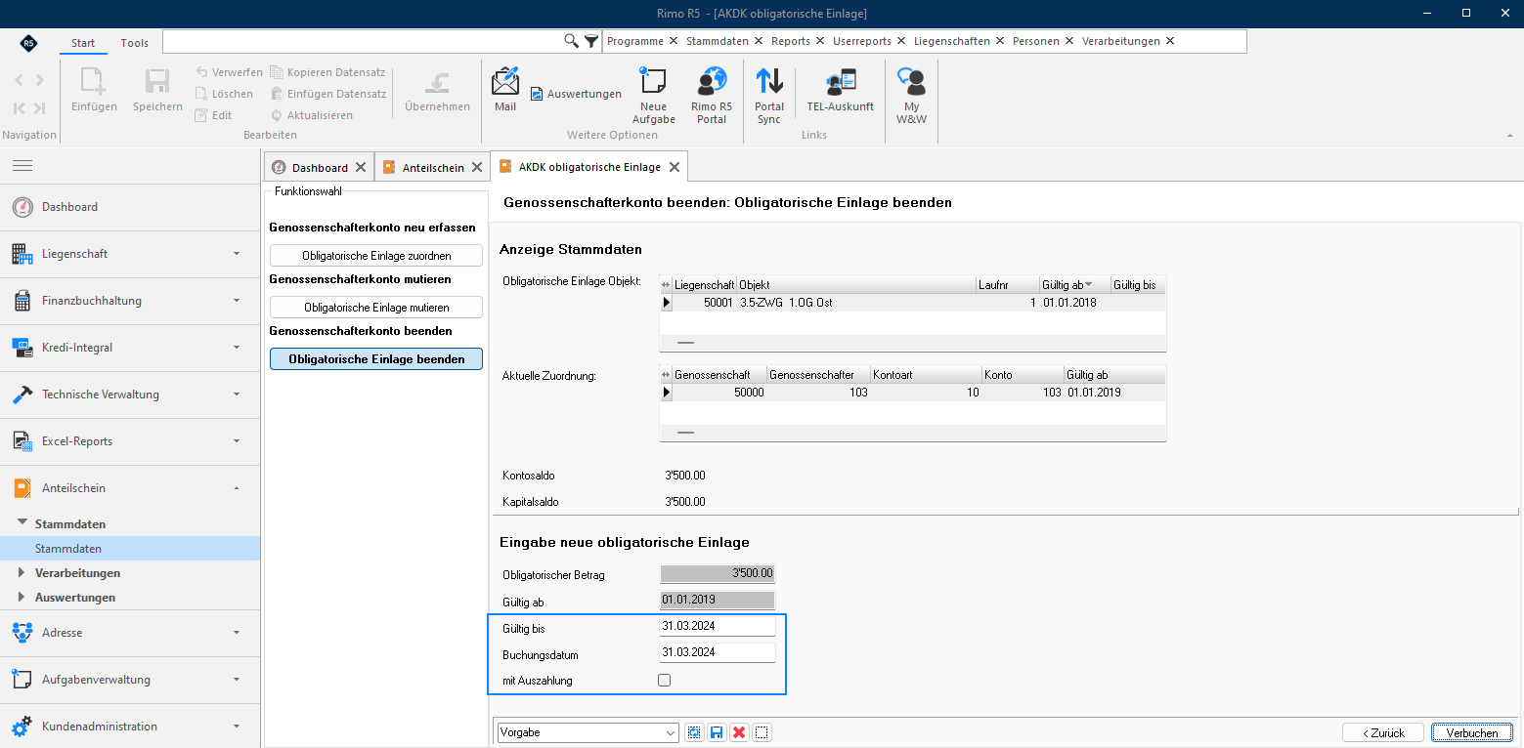The width and height of the screenshot is (1524, 748).
Task: Switch to the Anteilschein document tab
Action: coord(433,168)
